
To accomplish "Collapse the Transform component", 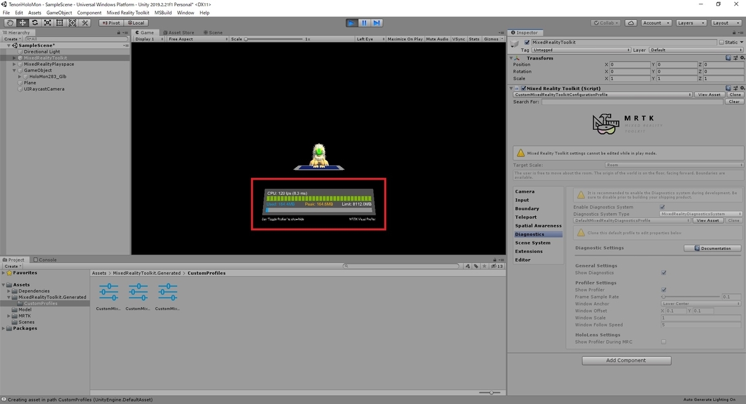I will [511, 58].
